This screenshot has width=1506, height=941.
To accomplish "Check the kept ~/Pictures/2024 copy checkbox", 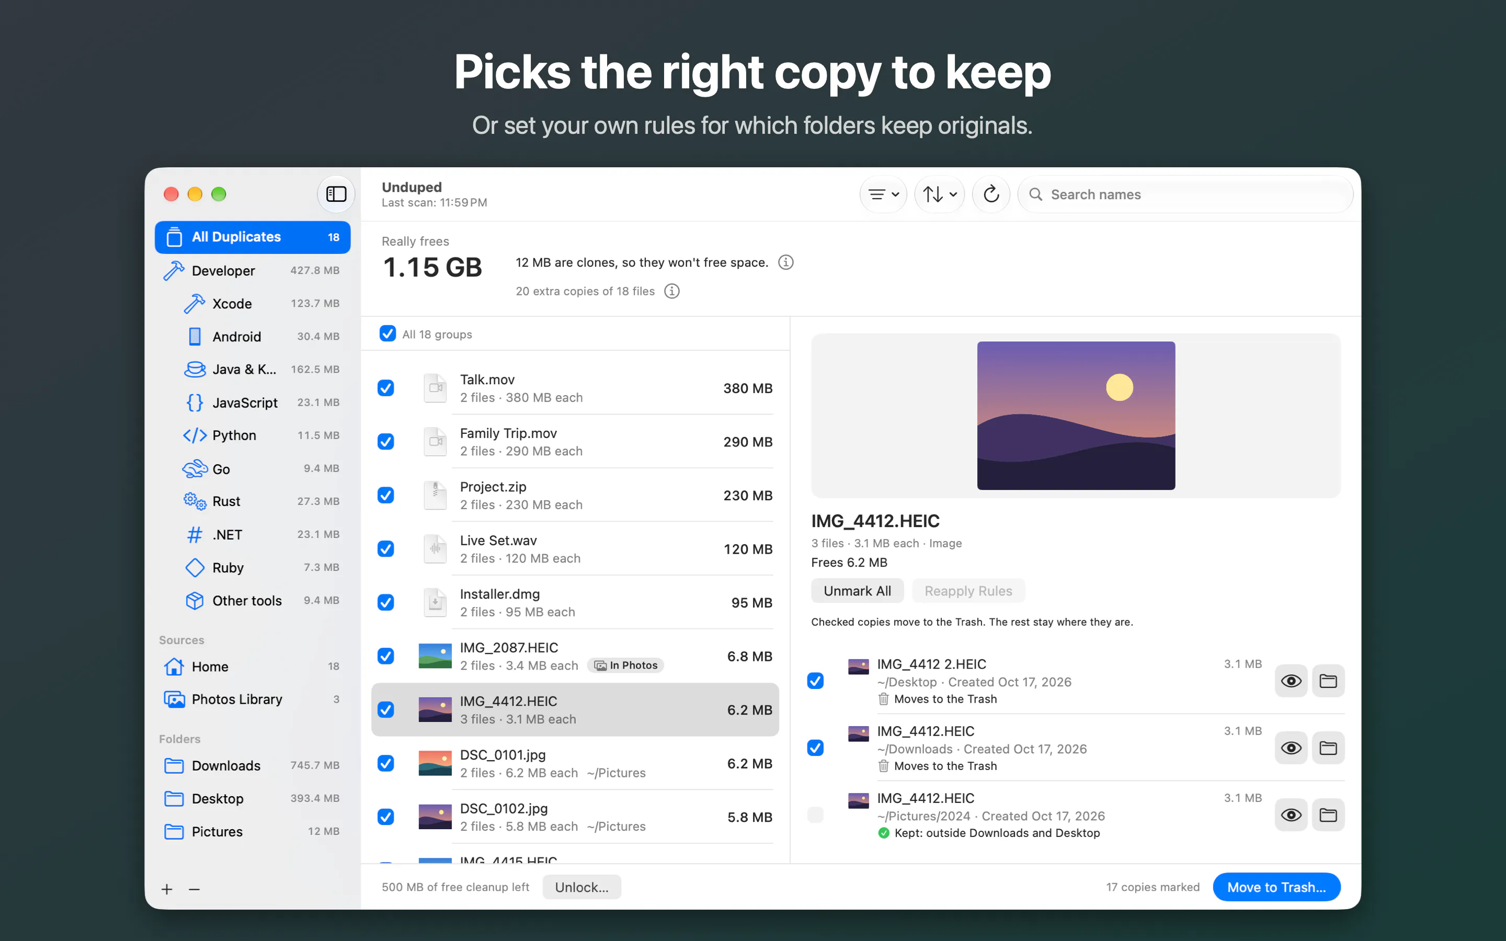I will coord(815,814).
